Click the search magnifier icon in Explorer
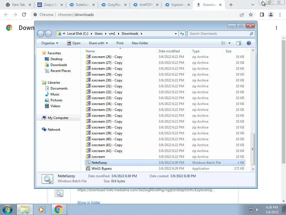The width and height of the screenshot is (286, 215). [251, 34]
